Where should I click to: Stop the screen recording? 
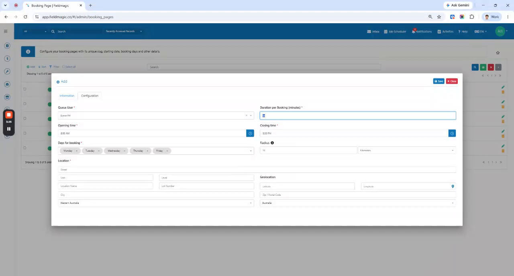point(9,115)
